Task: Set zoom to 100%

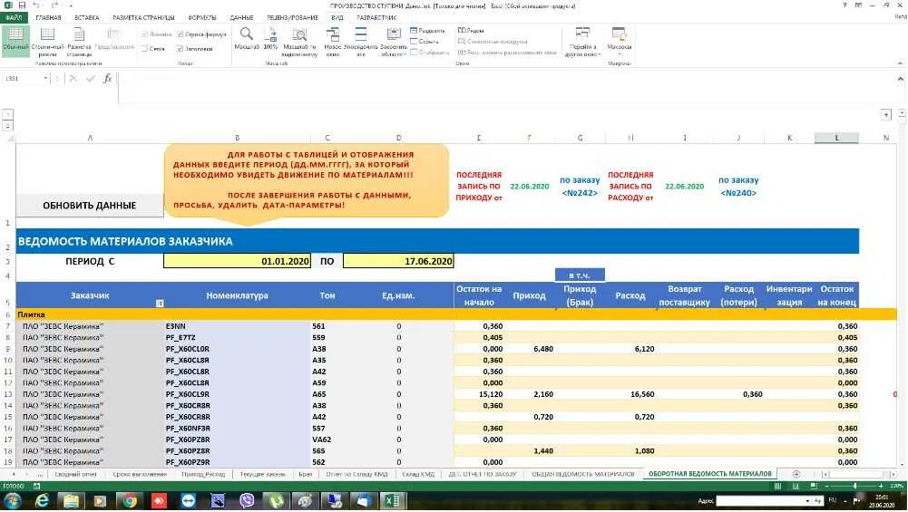Action: click(270, 38)
